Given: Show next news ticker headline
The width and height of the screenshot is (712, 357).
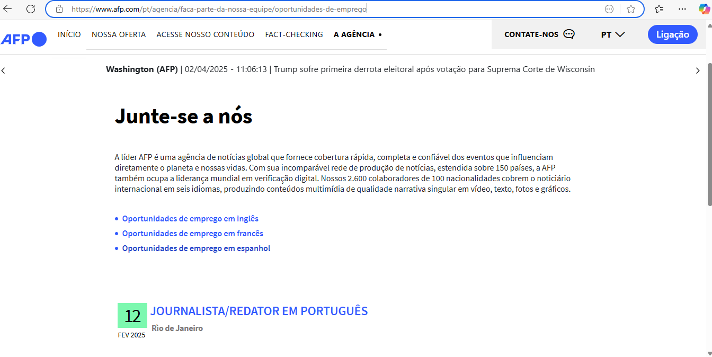Looking at the screenshot, I should click(698, 70).
